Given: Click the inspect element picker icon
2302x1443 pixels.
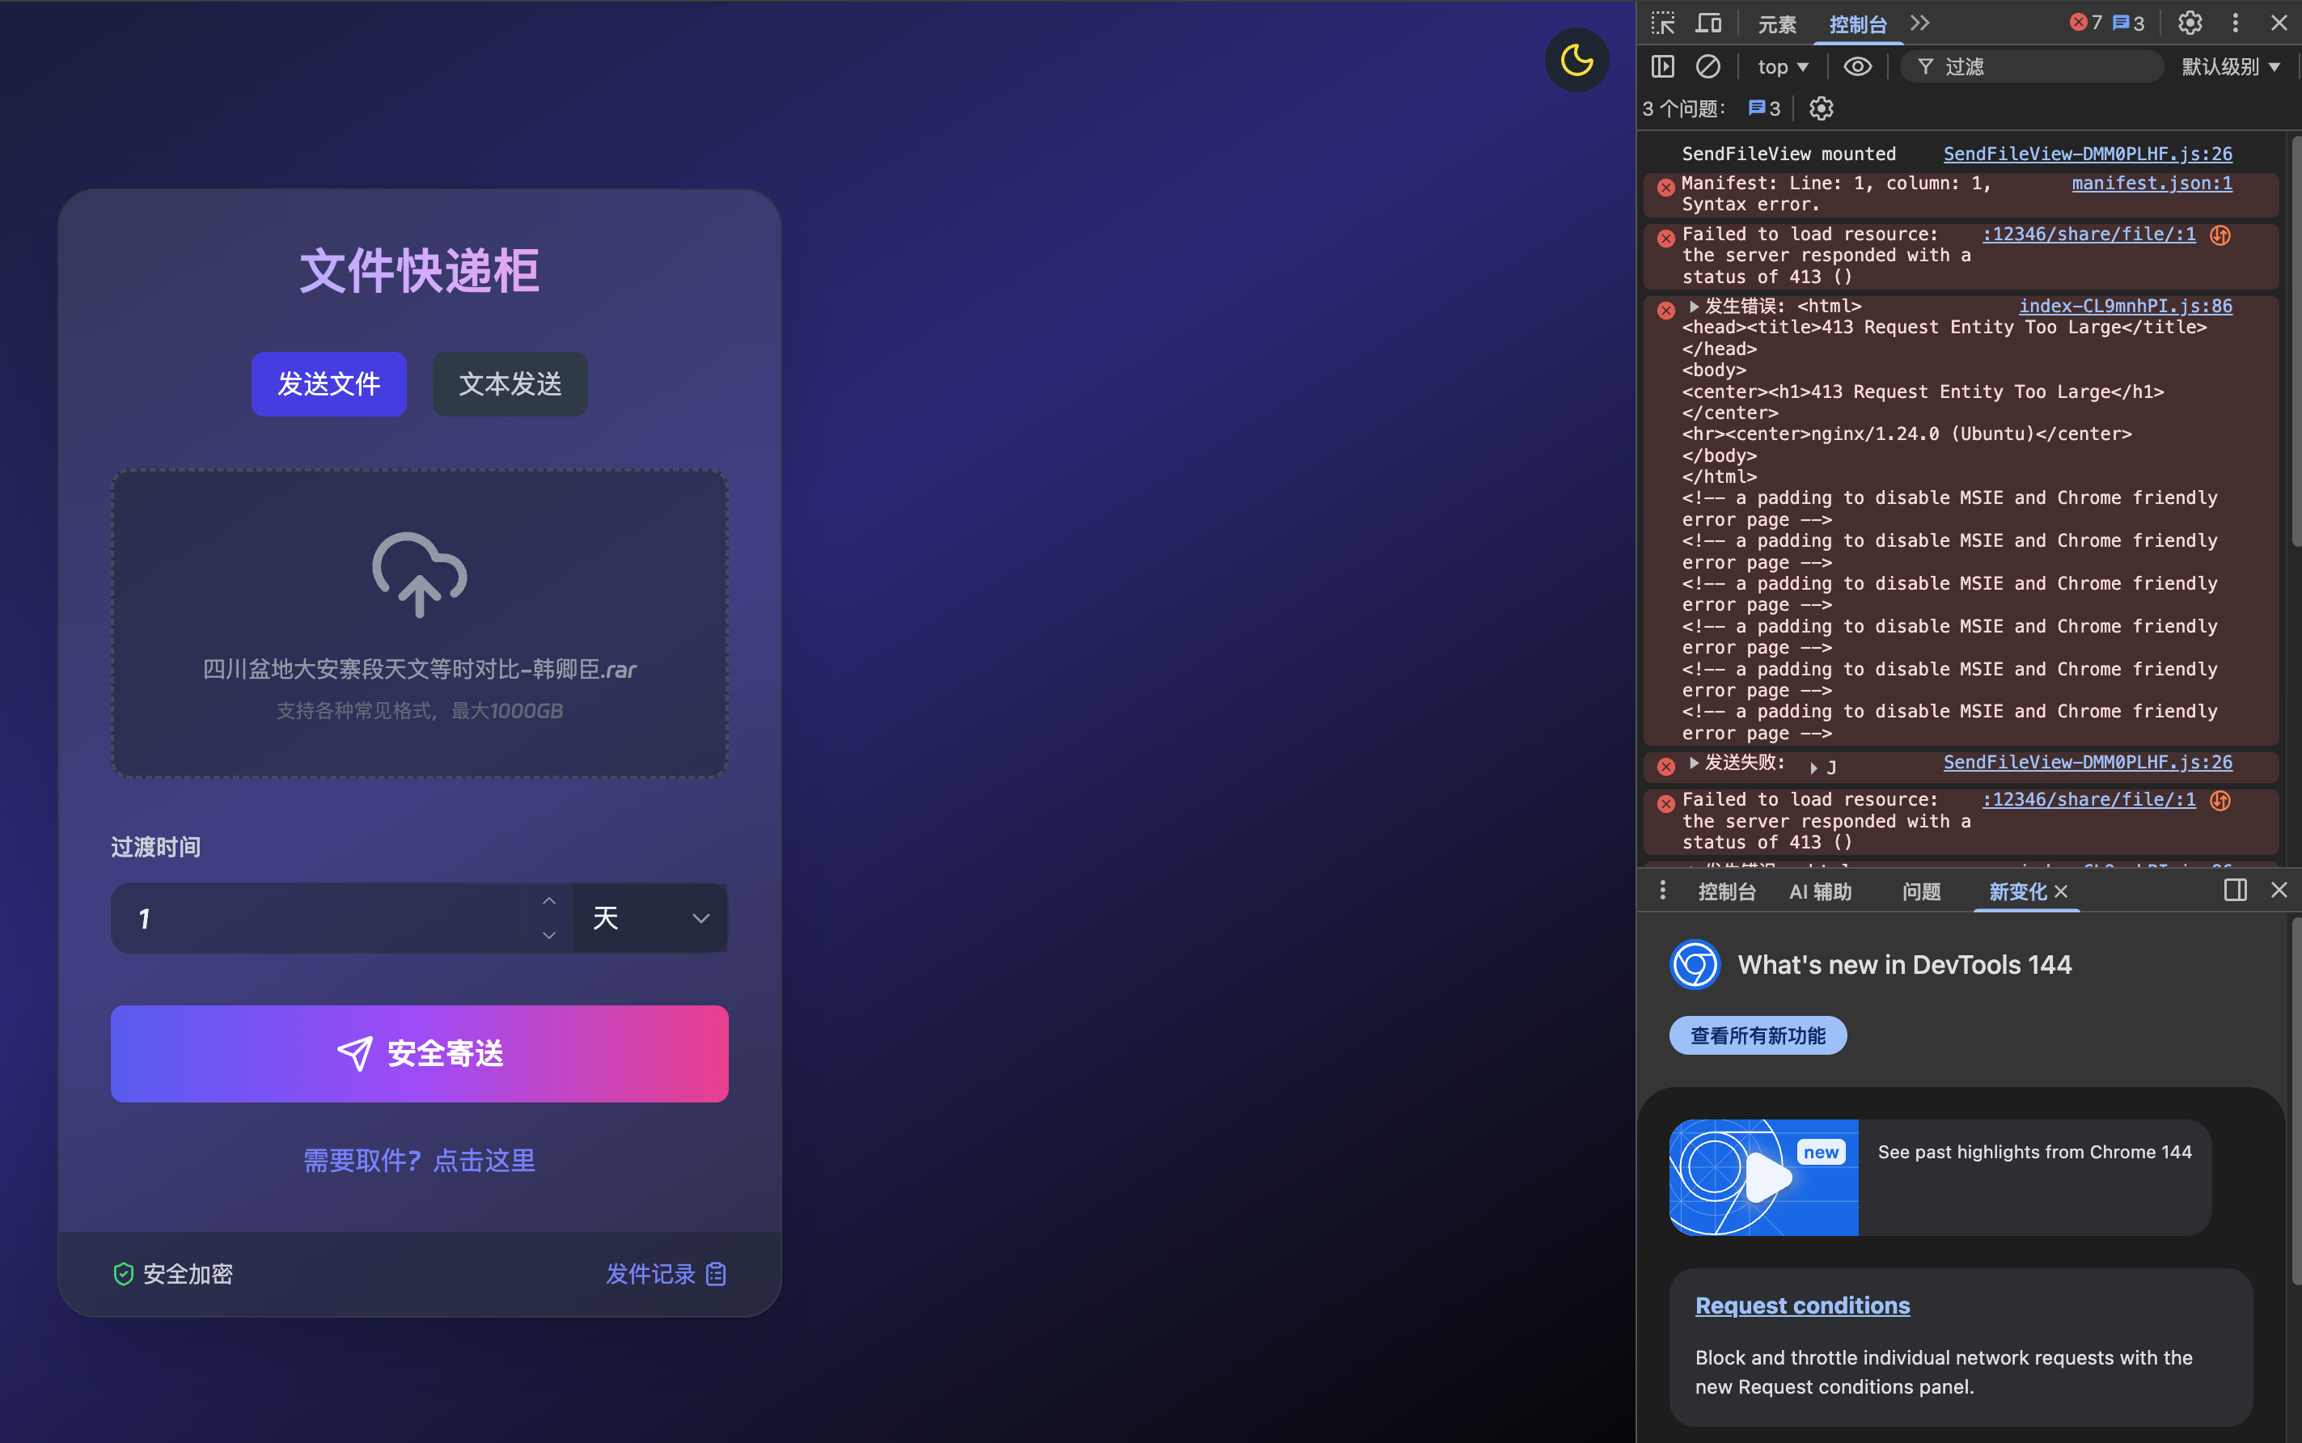Looking at the screenshot, I should [1662, 23].
